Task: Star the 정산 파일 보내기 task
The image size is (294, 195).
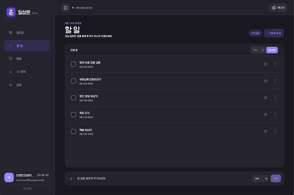Action: pos(265,97)
